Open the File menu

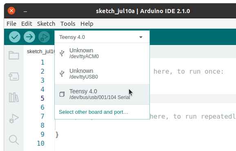click(11, 24)
